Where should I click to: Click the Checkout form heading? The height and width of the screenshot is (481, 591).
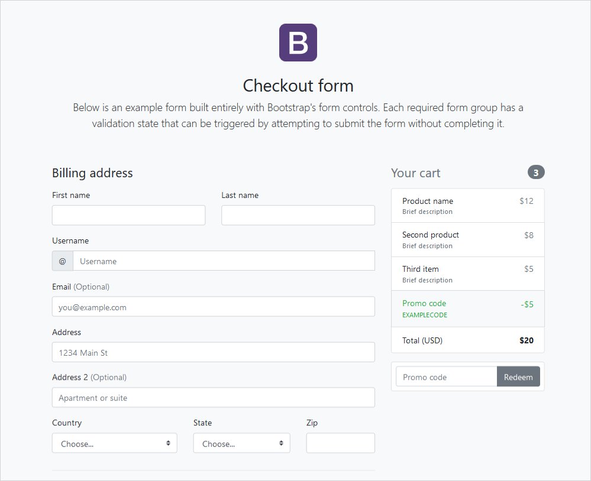298,86
